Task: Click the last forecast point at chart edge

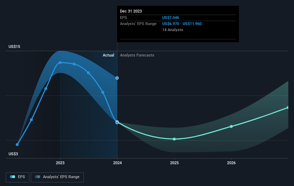Action: click(288, 108)
